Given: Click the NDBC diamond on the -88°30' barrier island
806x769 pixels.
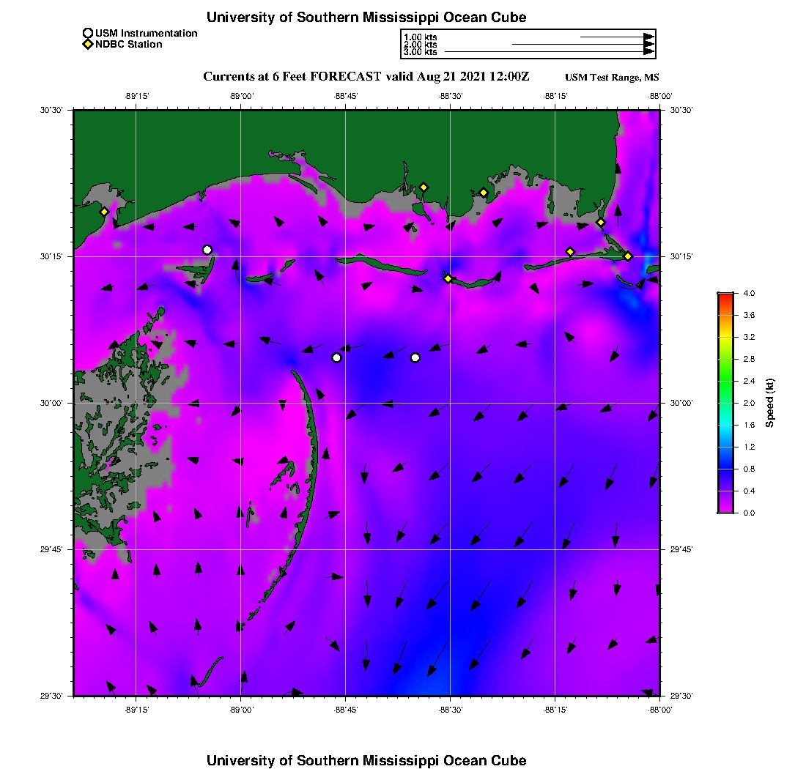Looking at the screenshot, I should tap(448, 278).
